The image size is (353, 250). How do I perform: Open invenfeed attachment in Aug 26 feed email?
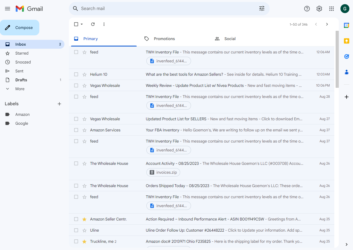pyautogui.click(x=169, y=206)
